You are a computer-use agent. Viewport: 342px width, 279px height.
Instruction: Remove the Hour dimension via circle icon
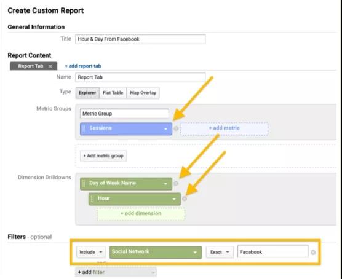[185, 198]
